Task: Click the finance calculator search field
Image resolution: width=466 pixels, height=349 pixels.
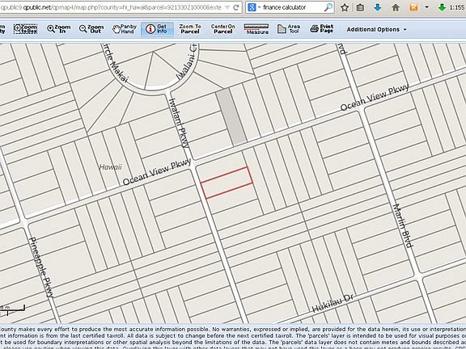Action: click(292, 7)
